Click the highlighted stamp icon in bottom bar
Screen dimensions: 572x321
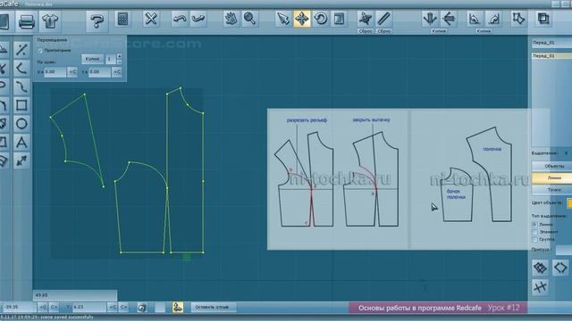tap(178, 307)
